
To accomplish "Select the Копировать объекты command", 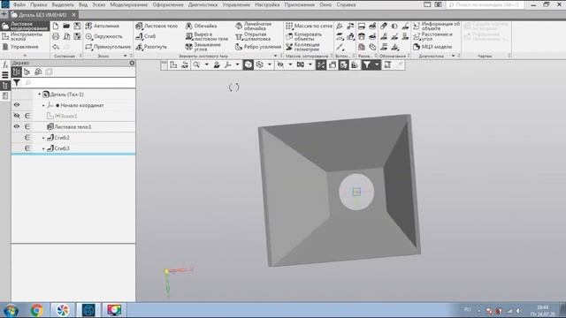I will tap(303, 36).
